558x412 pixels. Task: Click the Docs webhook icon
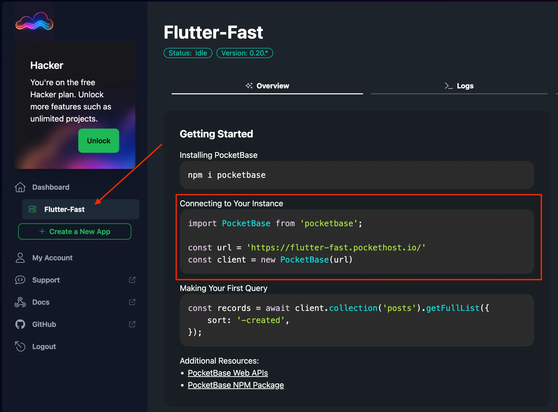pos(20,302)
